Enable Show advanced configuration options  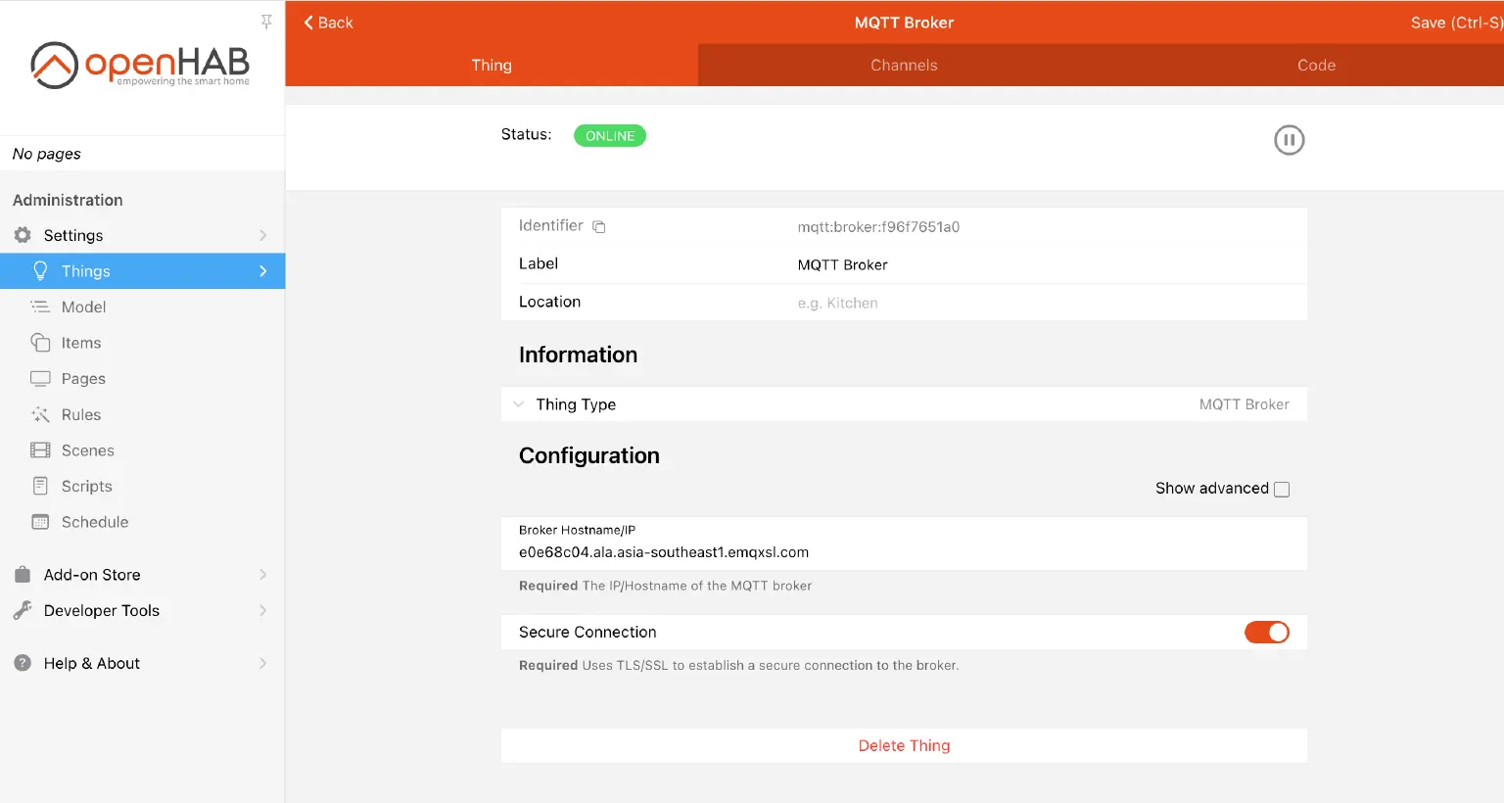[1282, 488]
